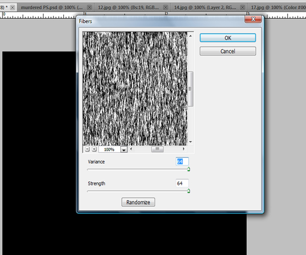Click the zoom in plus button under preview
The height and width of the screenshot is (255, 306).
pos(94,149)
